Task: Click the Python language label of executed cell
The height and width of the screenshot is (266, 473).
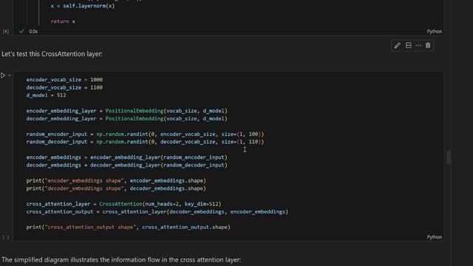Action: point(434,32)
